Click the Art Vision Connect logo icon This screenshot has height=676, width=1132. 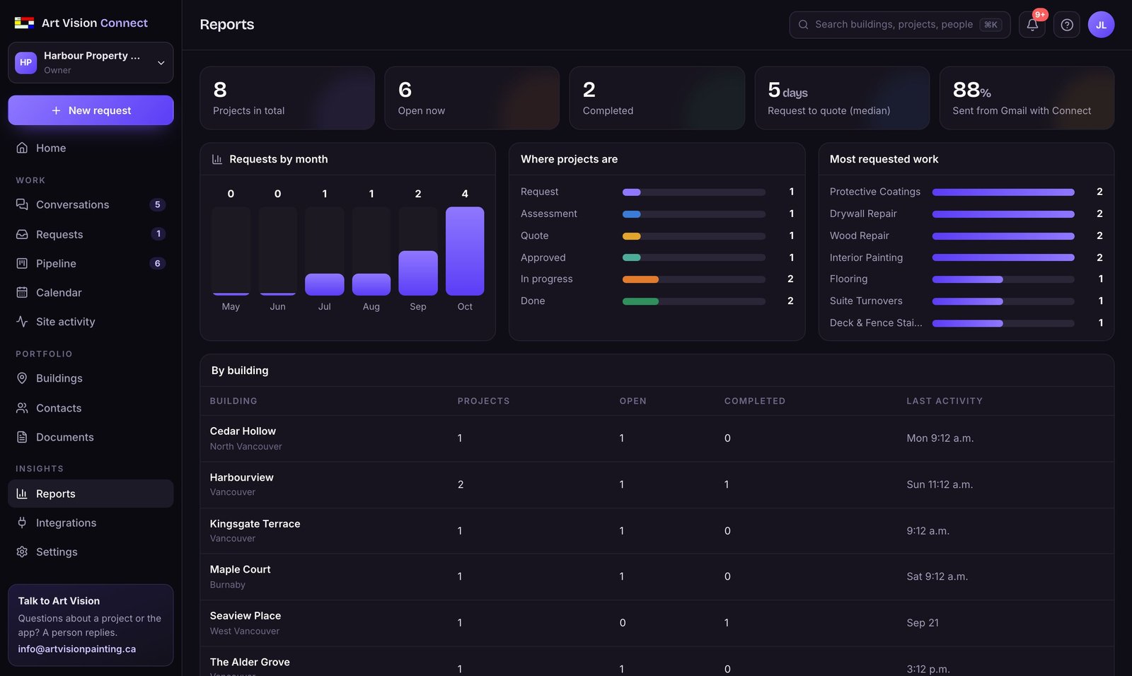(x=24, y=23)
